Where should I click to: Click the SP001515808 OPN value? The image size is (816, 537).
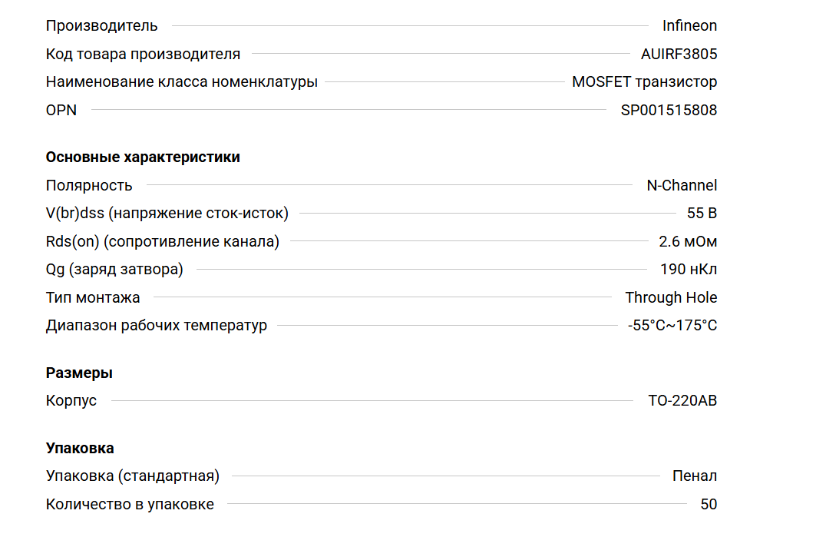click(x=669, y=110)
